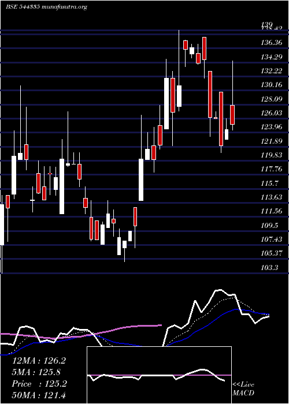Click the 130.16 price axis label
The image size is (289, 404).
(272, 85)
